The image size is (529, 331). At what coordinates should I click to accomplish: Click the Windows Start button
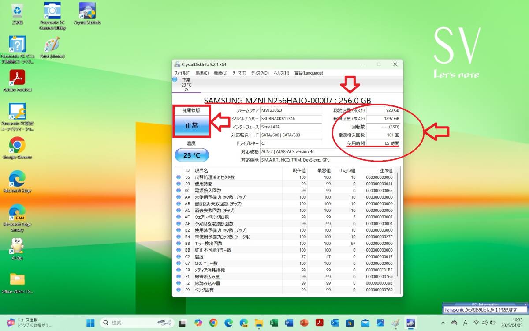[x=90, y=323]
